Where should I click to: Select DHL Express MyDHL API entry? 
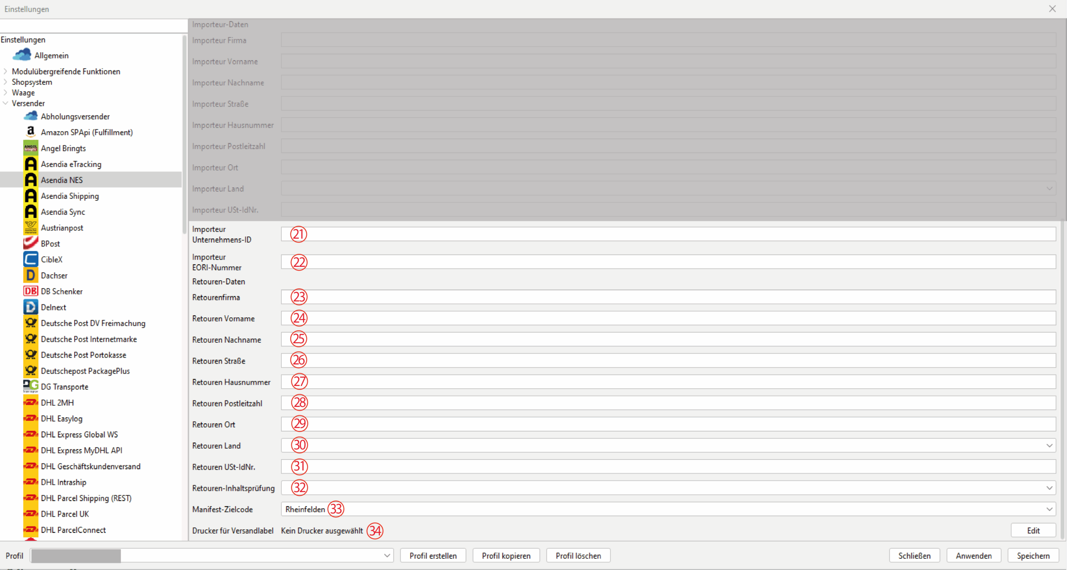pyautogui.click(x=81, y=450)
